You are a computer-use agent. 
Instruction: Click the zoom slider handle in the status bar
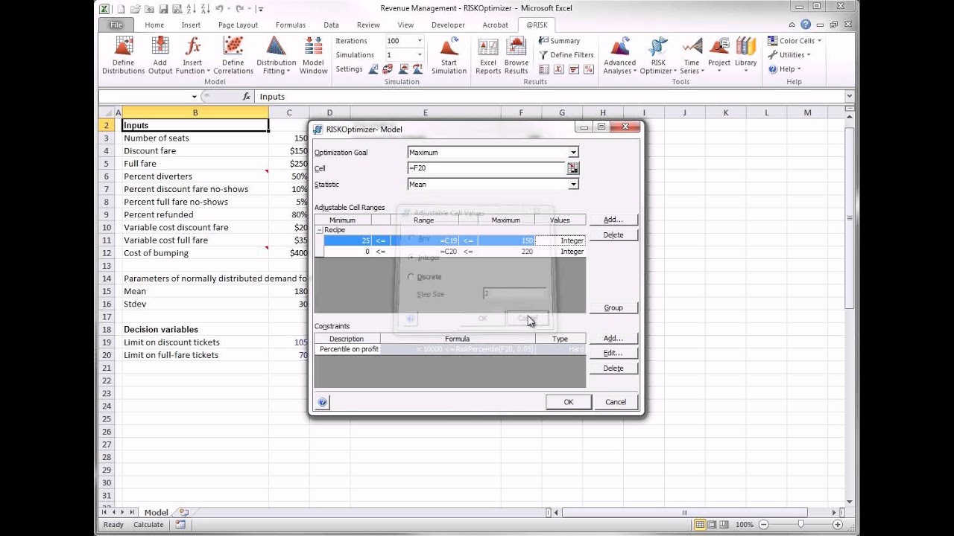tap(801, 525)
